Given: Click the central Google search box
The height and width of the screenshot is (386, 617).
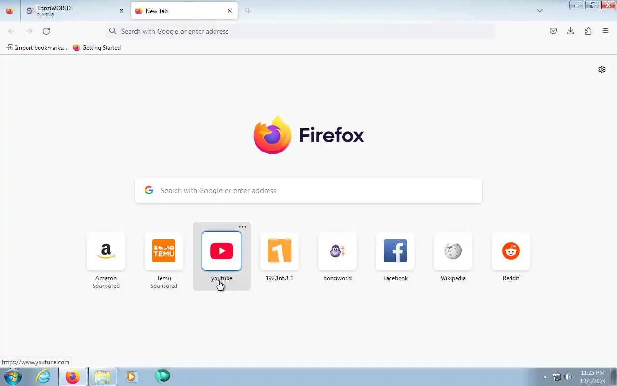Looking at the screenshot, I should [x=308, y=191].
